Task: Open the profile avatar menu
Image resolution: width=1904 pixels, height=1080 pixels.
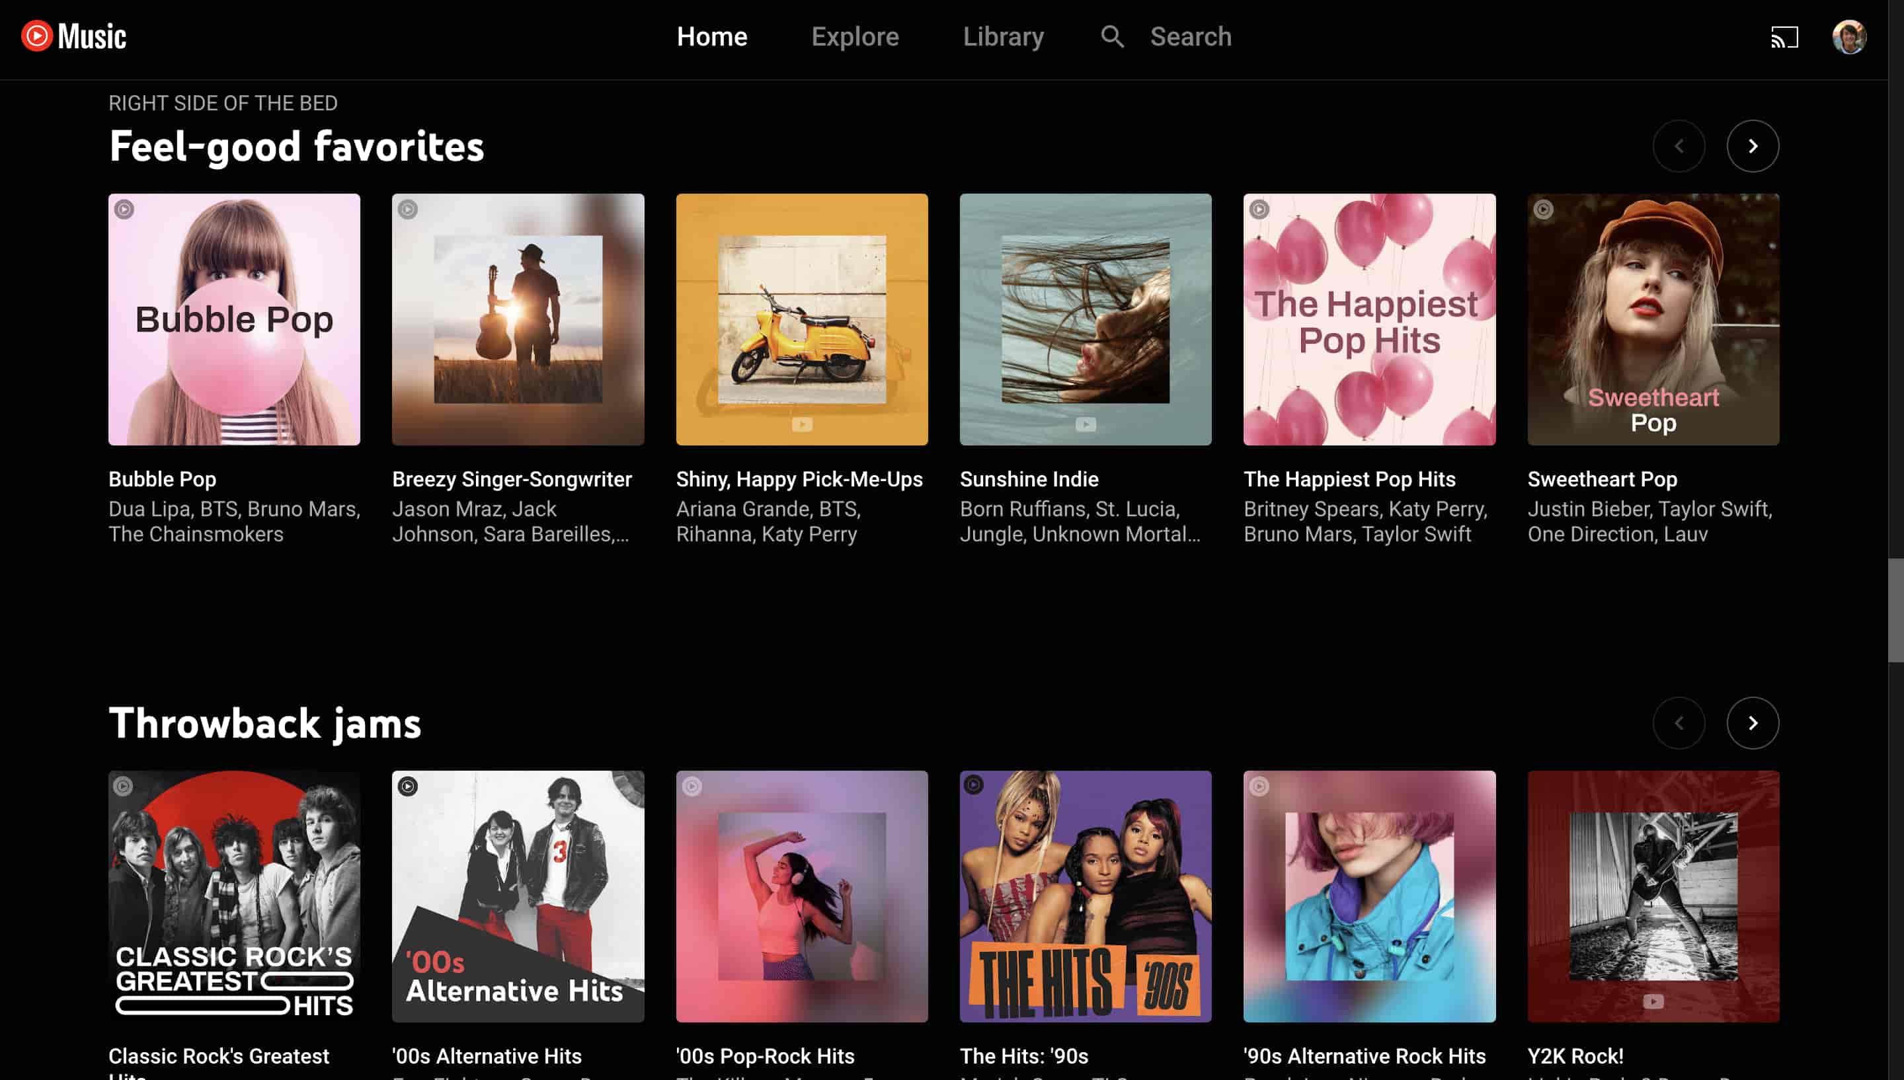Action: 1848,37
